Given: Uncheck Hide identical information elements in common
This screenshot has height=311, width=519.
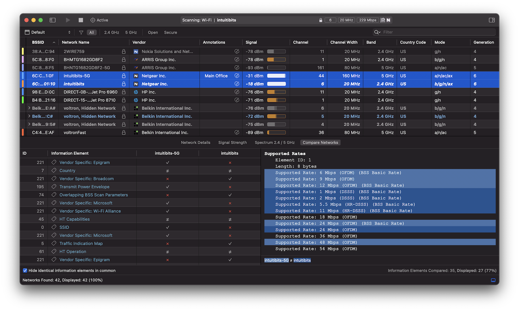Looking at the screenshot, I should pyautogui.click(x=25, y=270).
